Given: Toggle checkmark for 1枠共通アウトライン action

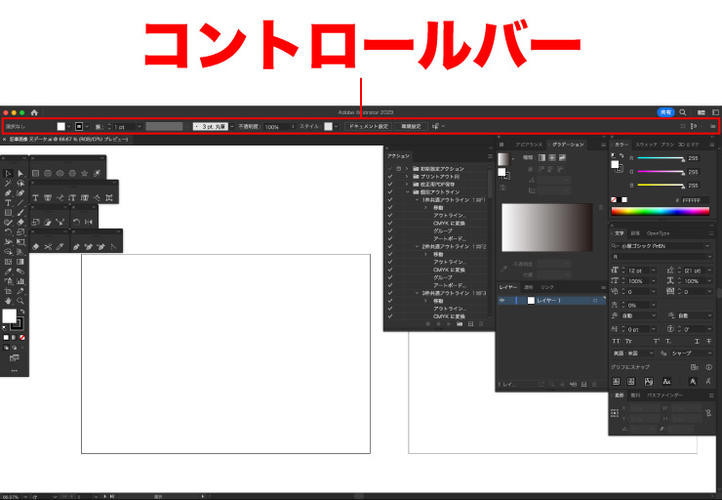Looking at the screenshot, I should (x=390, y=200).
